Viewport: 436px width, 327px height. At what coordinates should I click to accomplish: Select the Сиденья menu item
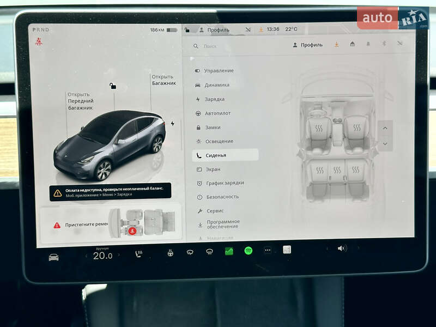pos(225,155)
